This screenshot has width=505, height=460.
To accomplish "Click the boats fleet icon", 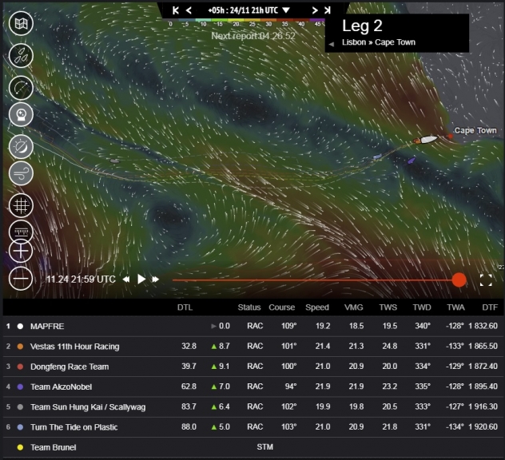I will [x=21, y=55].
